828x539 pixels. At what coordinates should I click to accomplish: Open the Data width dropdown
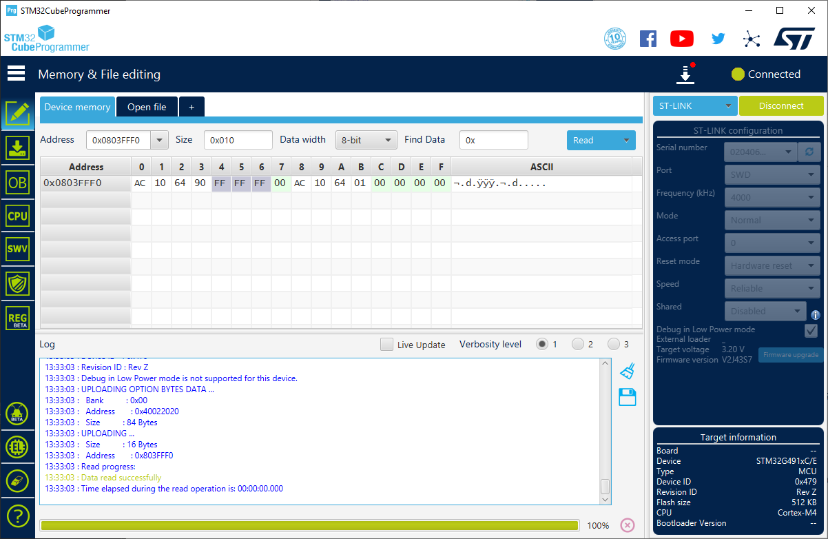click(x=366, y=139)
